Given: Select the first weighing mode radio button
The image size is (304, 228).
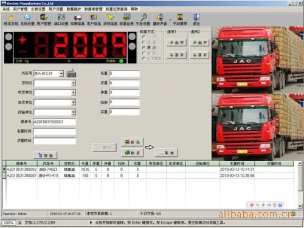Looking at the screenshot, I should click(143, 37).
